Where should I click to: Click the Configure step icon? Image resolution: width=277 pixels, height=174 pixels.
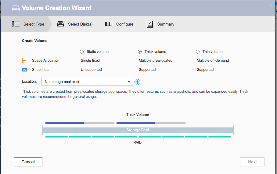point(109,24)
